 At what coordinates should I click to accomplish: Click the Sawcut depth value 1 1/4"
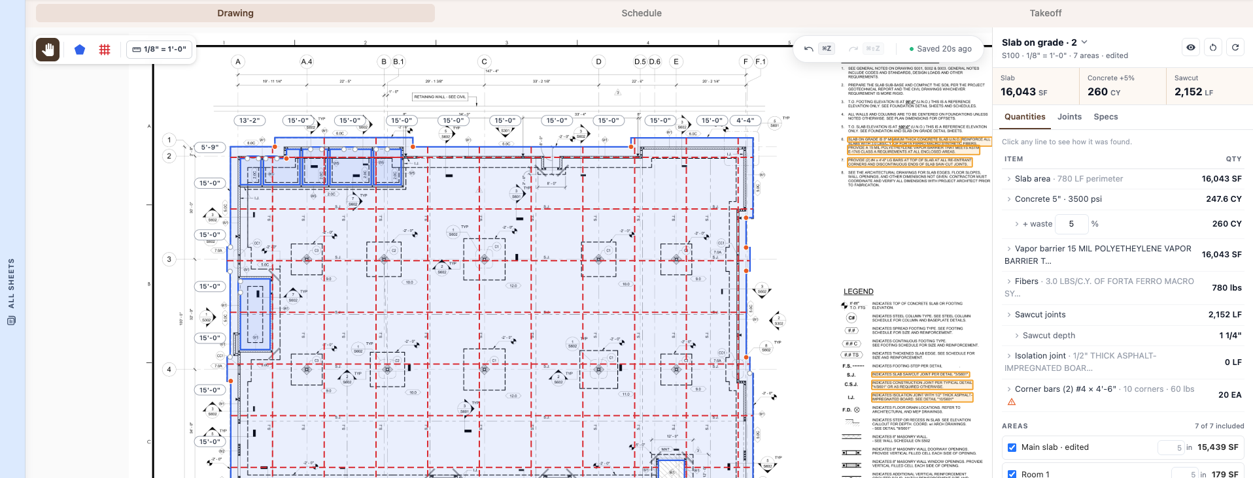tap(1230, 336)
